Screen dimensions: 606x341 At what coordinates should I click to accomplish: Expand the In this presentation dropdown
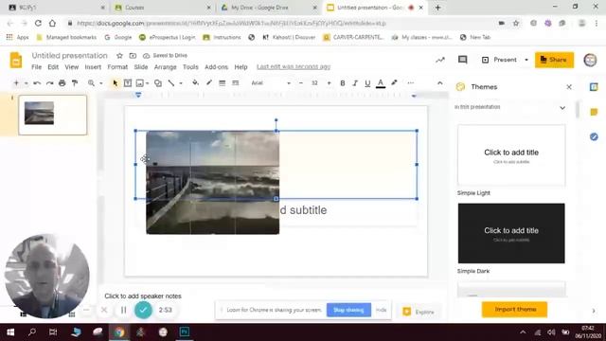pyautogui.click(x=562, y=107)
